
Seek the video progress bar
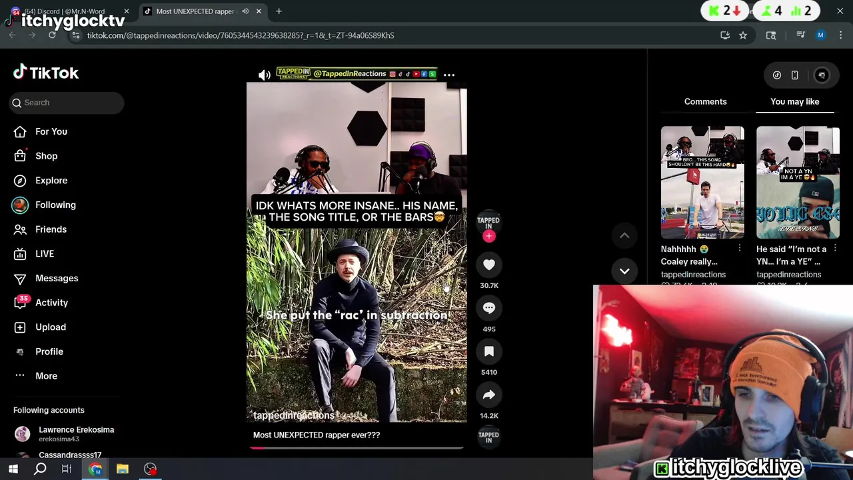pos(357,448)
